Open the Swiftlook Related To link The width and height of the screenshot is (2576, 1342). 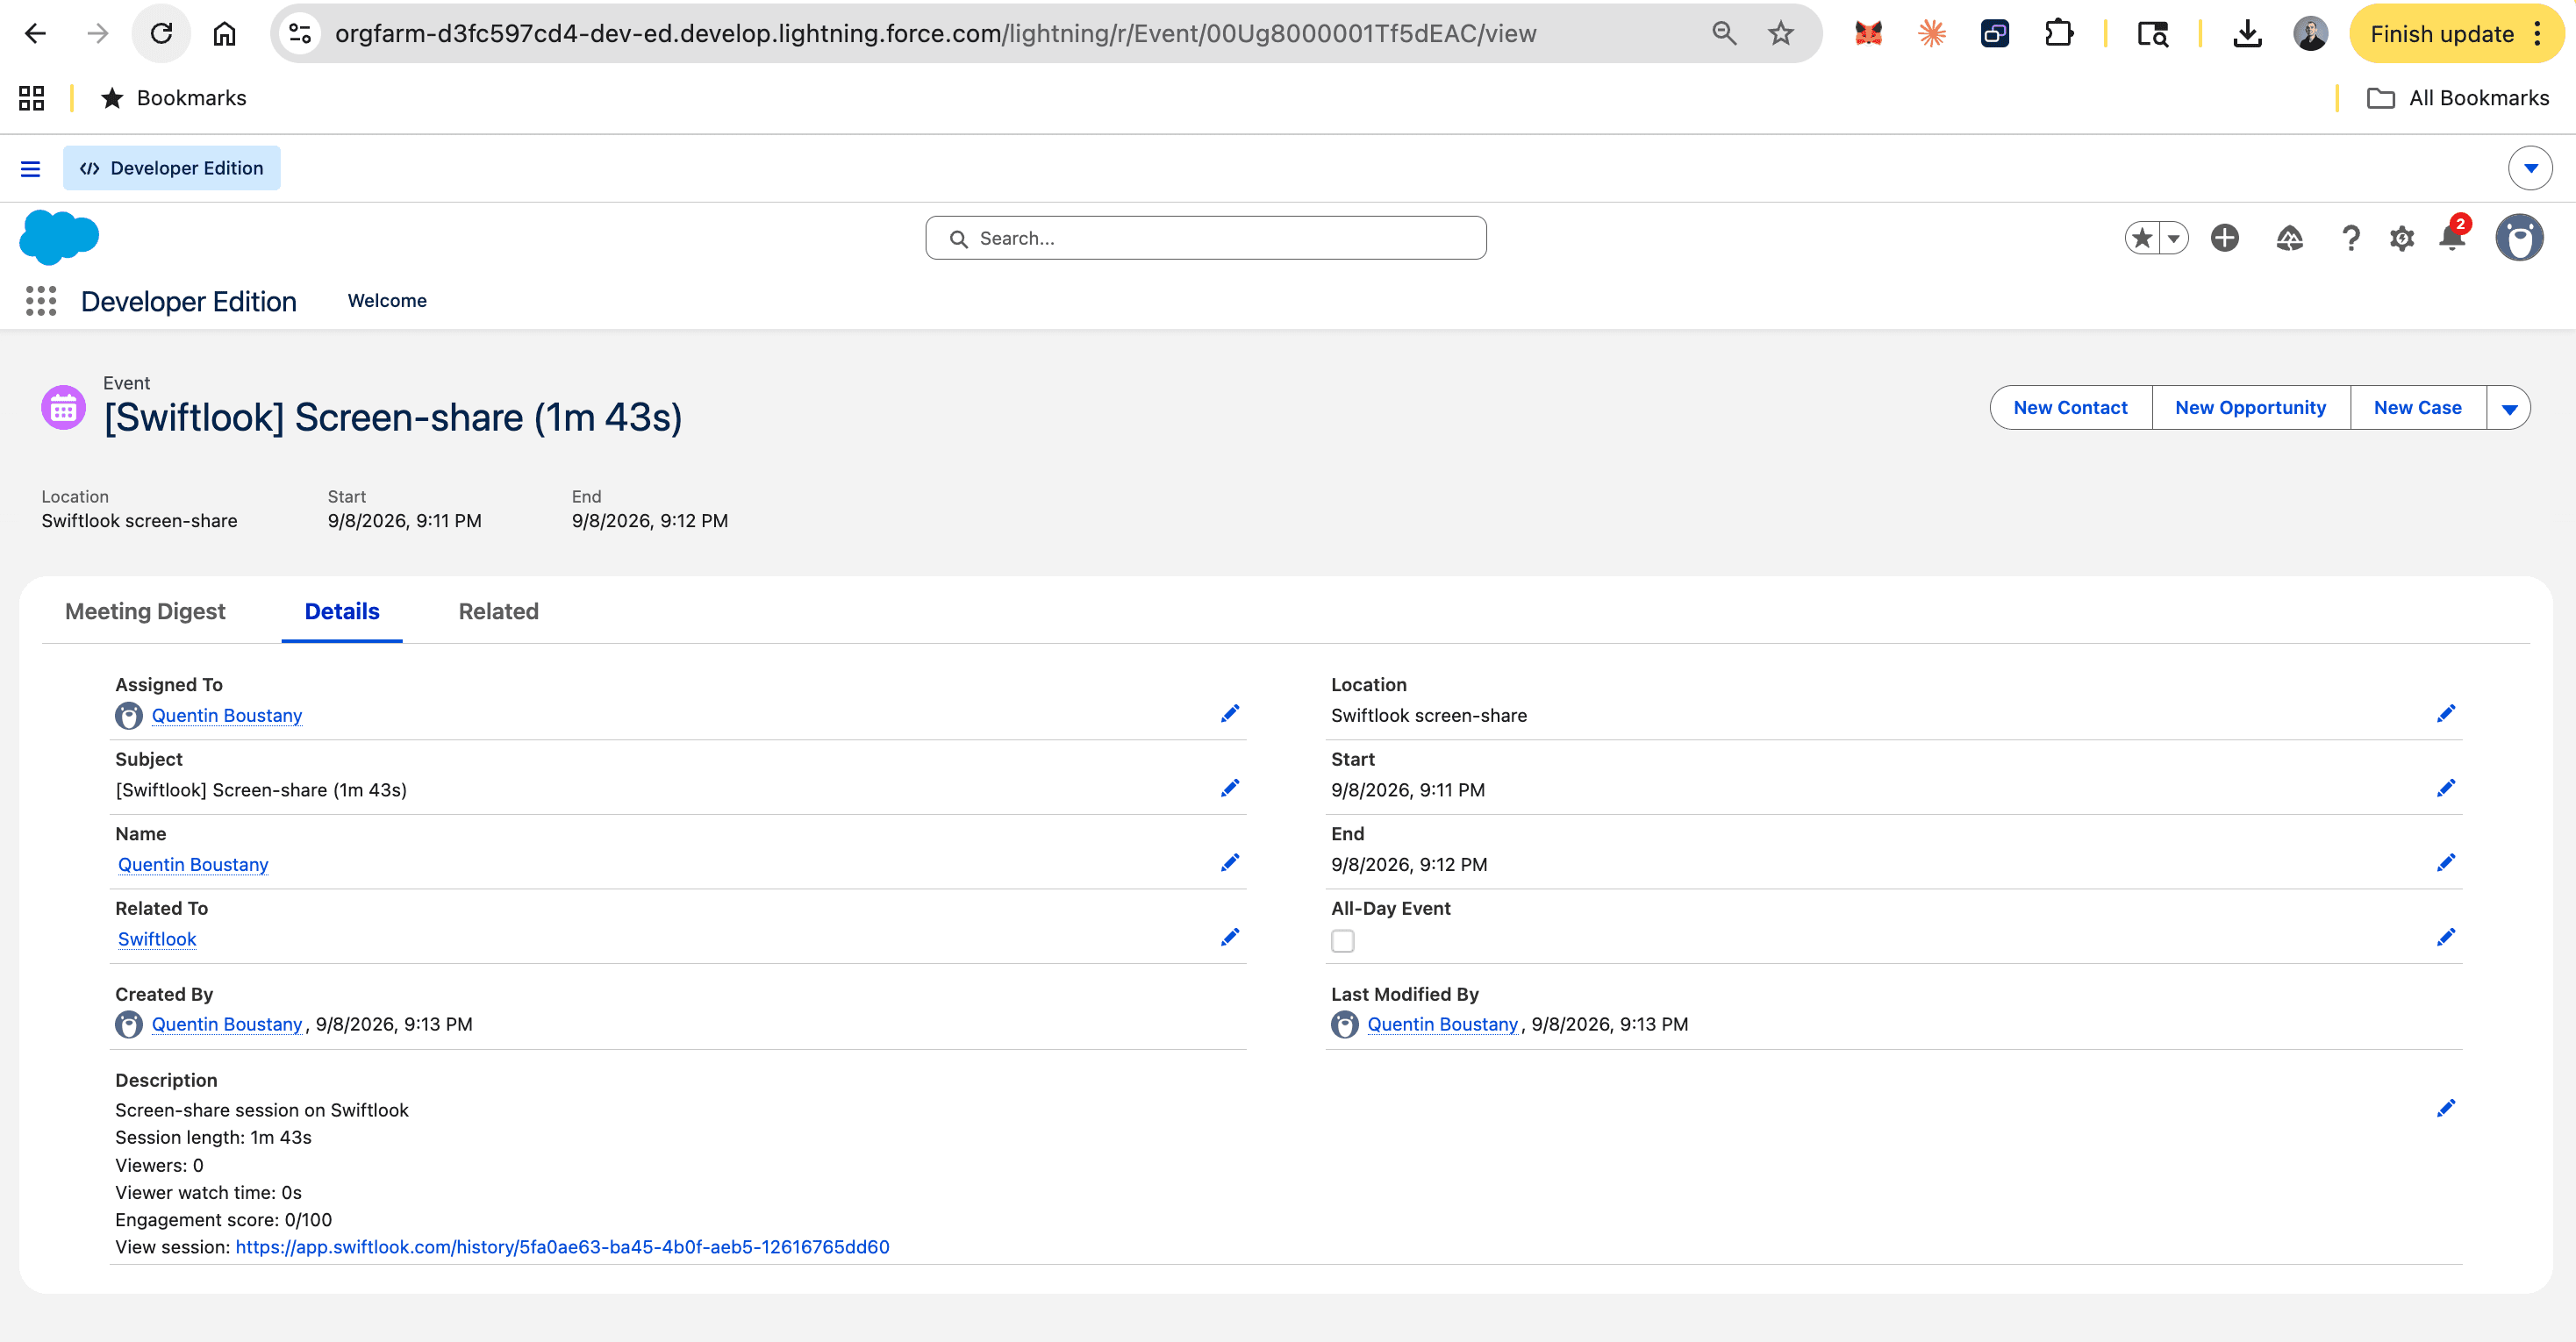click(157, 939)
